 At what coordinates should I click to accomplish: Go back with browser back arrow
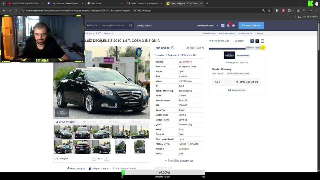(x=4, y=10)
